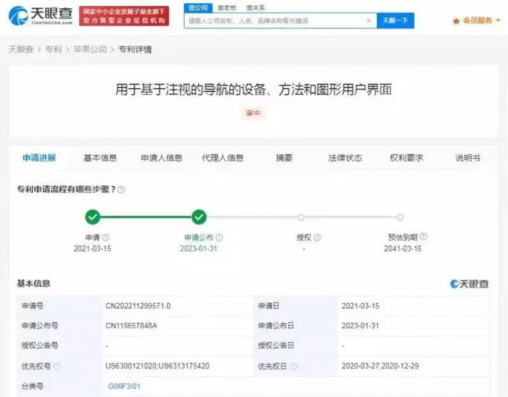
Task: Open the help icon next to 专利申请流程有哪些步骤
Action: pos(121,190)
